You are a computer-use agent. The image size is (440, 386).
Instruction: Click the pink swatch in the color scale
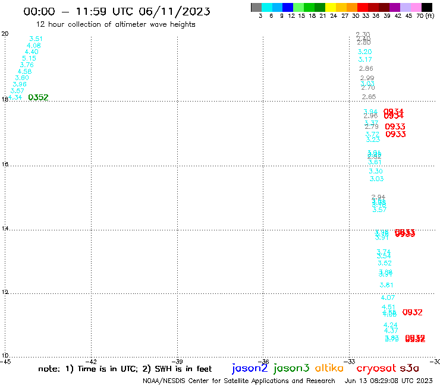[x=416, y=7]
